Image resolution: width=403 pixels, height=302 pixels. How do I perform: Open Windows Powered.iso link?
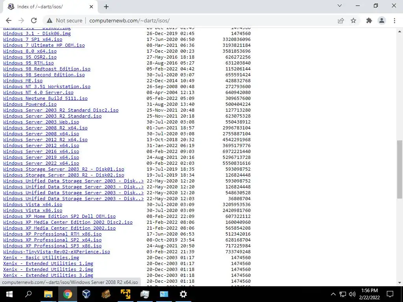pyautogui.click(x=30, y=104)
